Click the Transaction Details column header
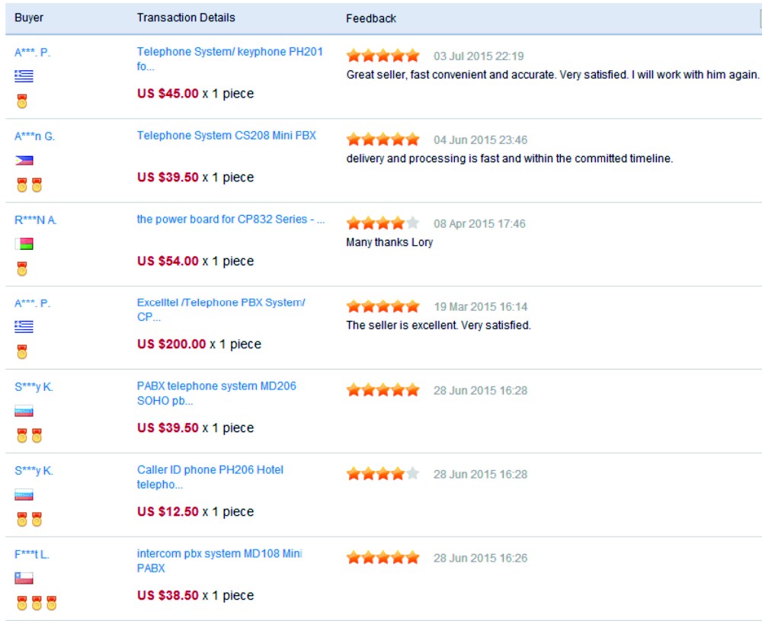 pos(186,18)
